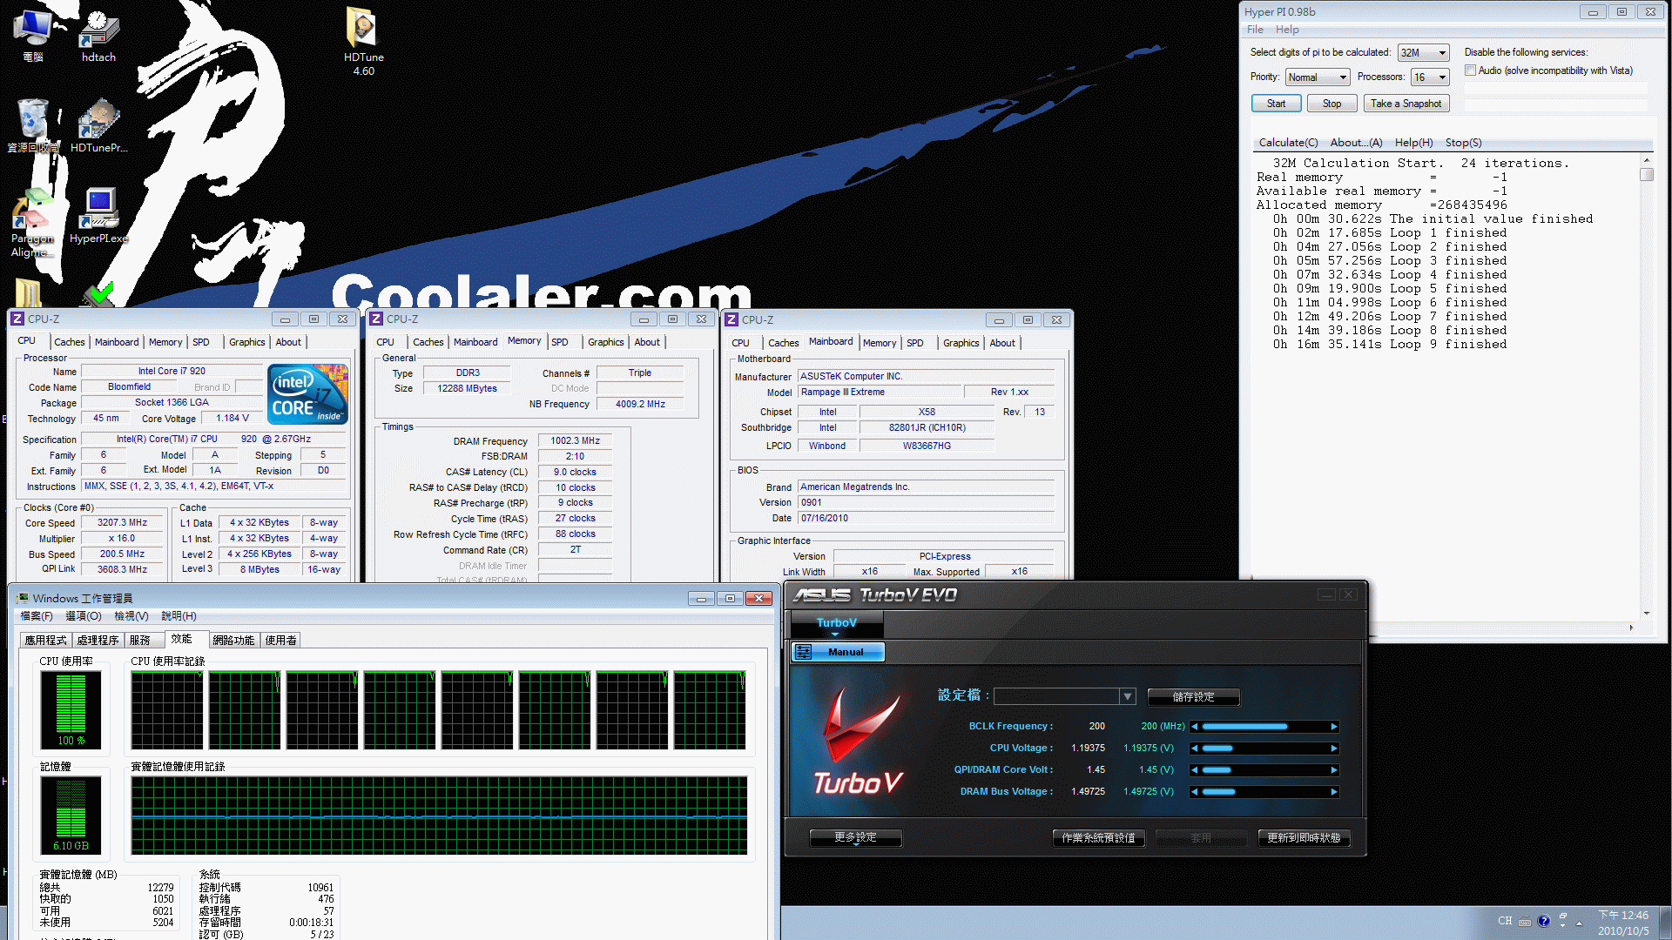The width and height of the screenshot is (1672, 940).
Task: Open Paragon Alignment desktop shortcut
Action: click(32, 224)
